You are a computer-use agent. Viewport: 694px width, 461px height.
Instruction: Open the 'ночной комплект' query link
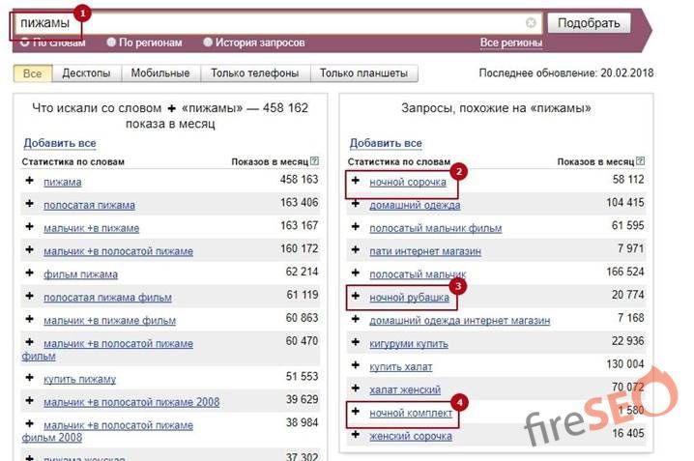410,414
